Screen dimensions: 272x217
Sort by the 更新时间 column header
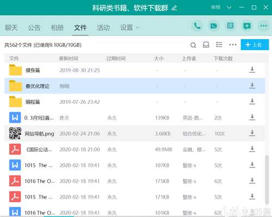pyautogui.click(x=69, y=59)
